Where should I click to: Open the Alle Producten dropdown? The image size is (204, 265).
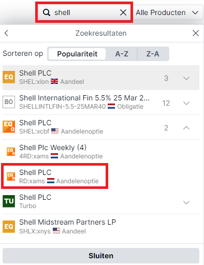pyautogui.click(x=168, y=12)
